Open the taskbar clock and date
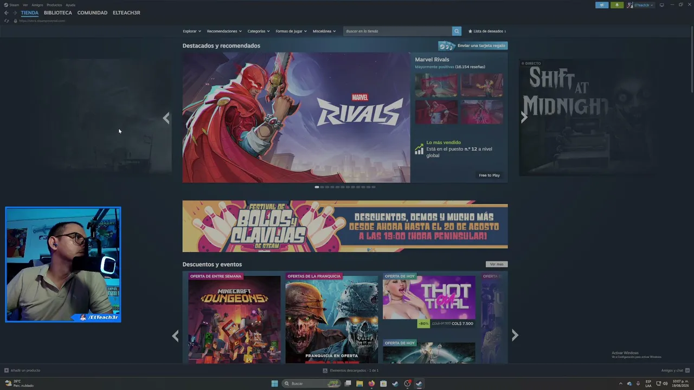 tap(680, 383)
